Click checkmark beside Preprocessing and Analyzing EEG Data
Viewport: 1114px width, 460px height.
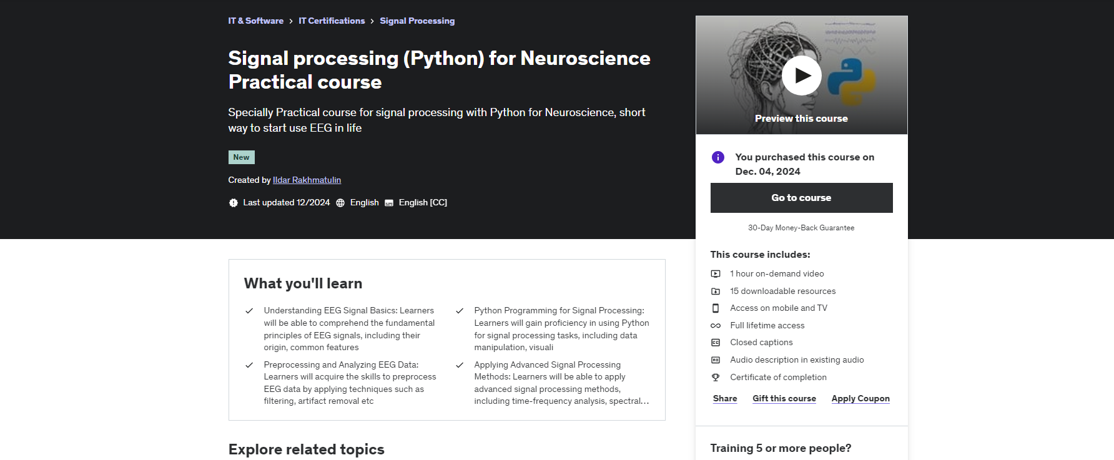point(249,365)
